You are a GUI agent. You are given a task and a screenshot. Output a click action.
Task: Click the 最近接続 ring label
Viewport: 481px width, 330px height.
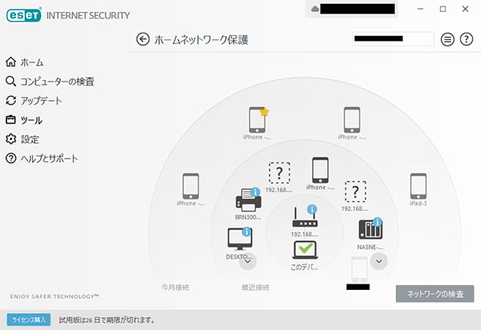tap(256, 288)
